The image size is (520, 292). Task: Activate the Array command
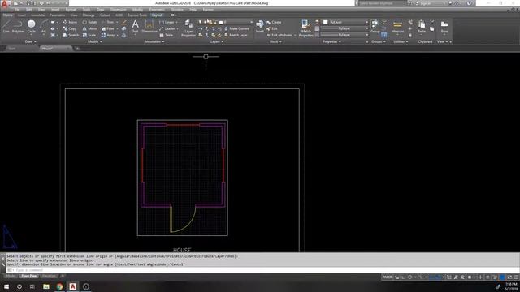[108, 35]
